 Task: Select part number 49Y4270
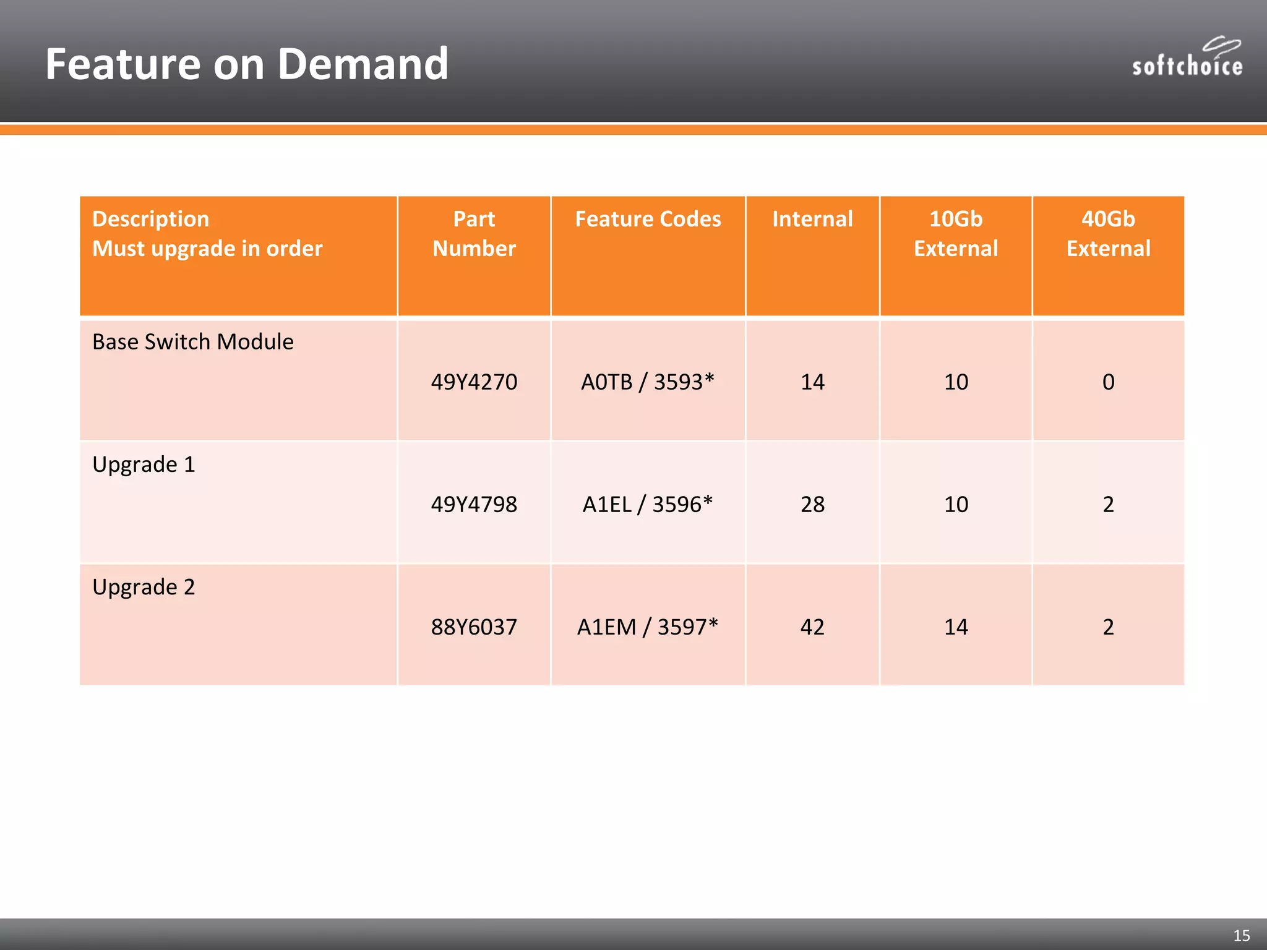474,382
